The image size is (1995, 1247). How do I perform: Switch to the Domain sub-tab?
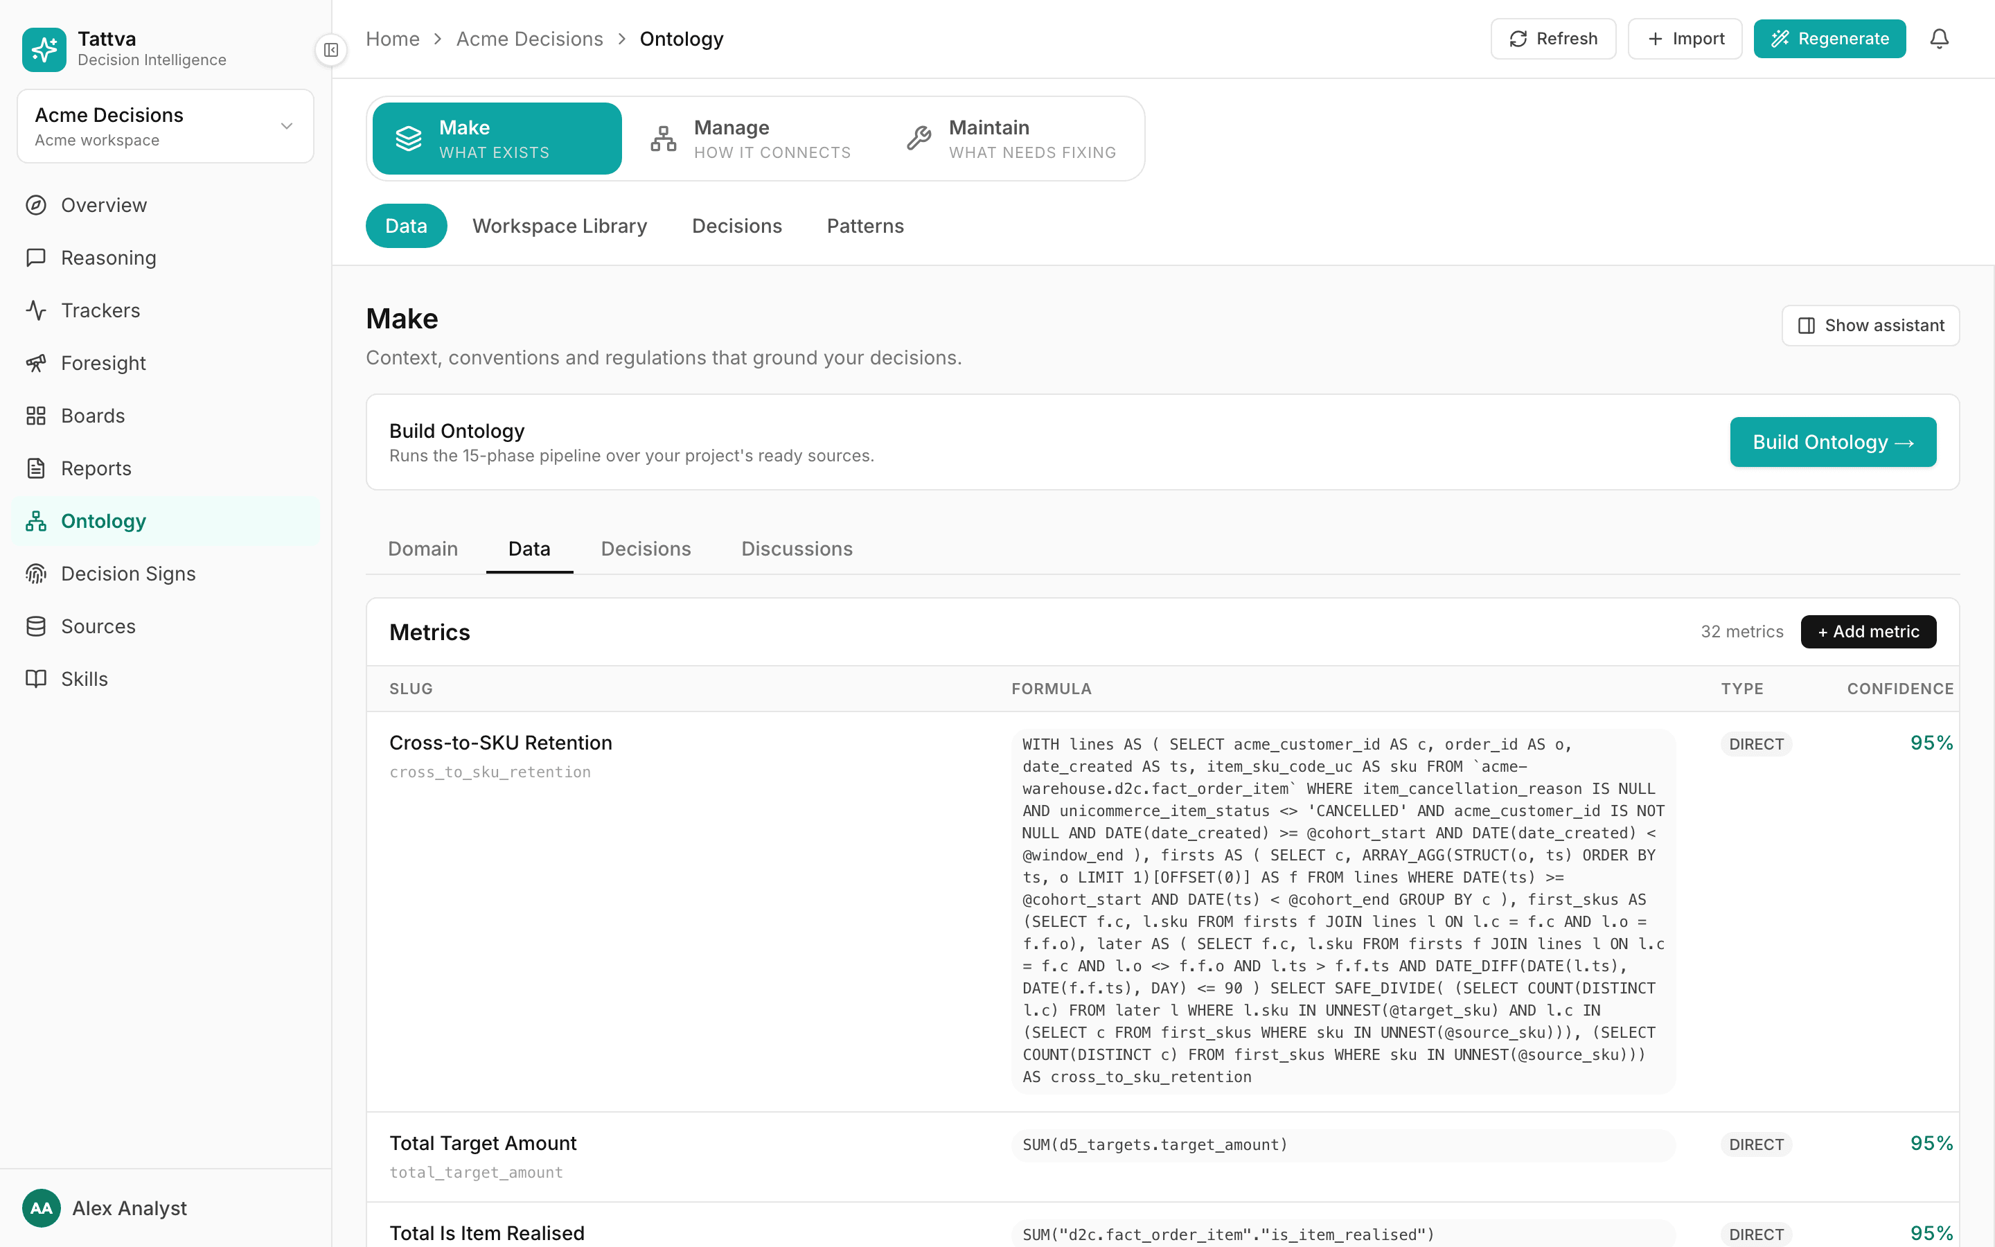[x=423, y=549]
